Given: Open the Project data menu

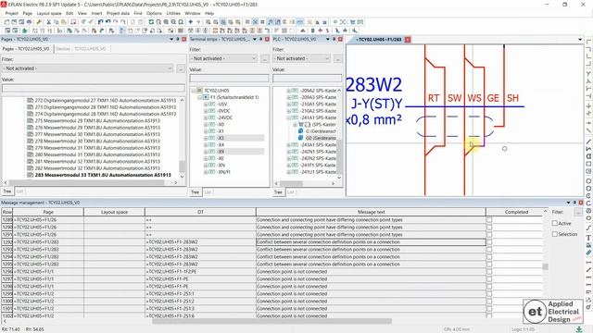Looking at the screenshot, I should coord(118,13).
